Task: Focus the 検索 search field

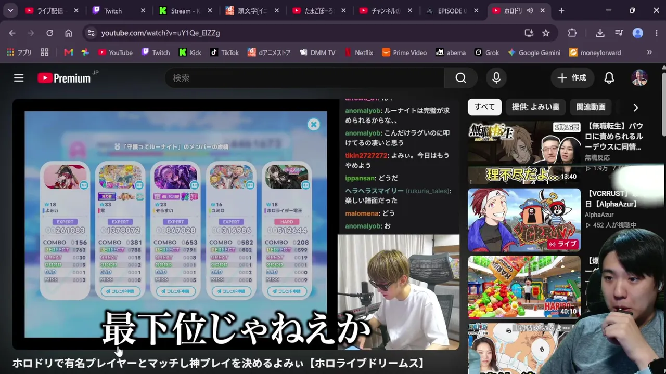Action: tap(304, 78)
